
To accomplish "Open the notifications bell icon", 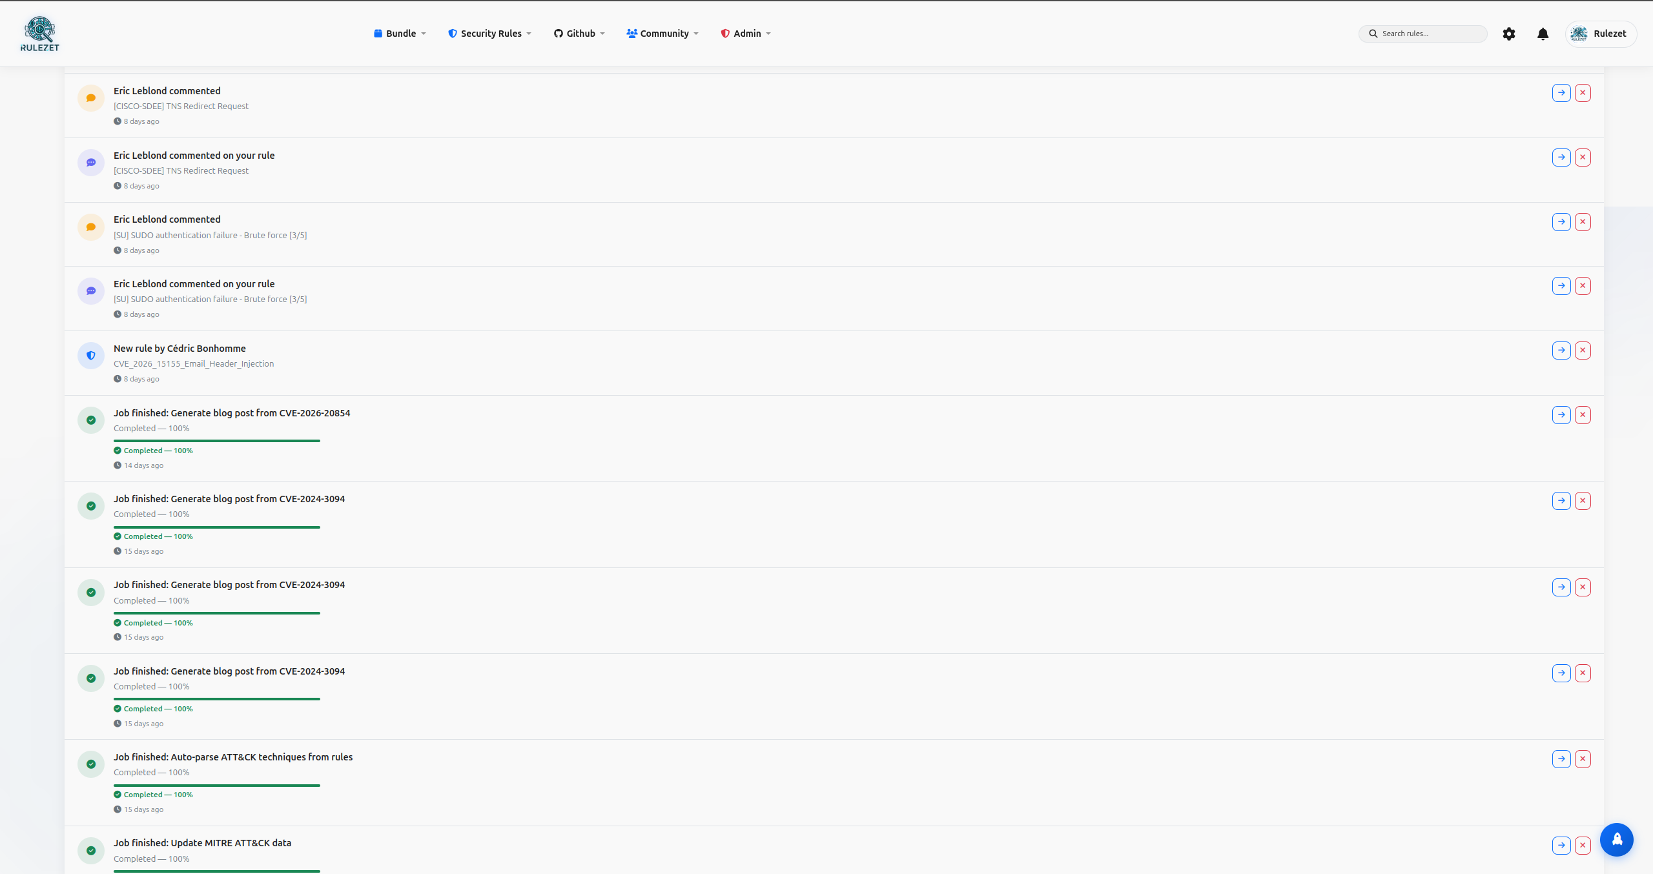I will click(x=1543, y=34).
